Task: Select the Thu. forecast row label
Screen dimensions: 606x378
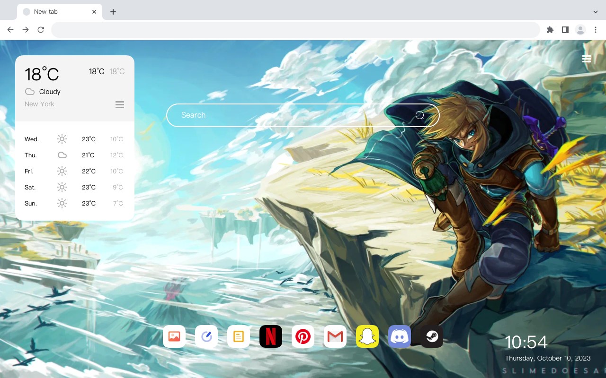Action: click(x=31, y=155)
